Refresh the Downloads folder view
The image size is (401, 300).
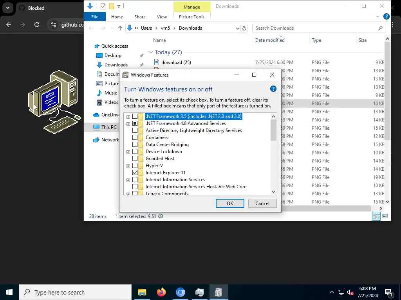point(244,28)
